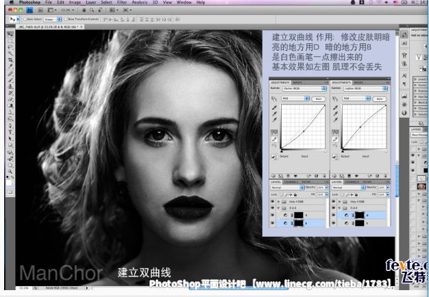Open the Auto-Select Group dropdown

pos(53,19)
